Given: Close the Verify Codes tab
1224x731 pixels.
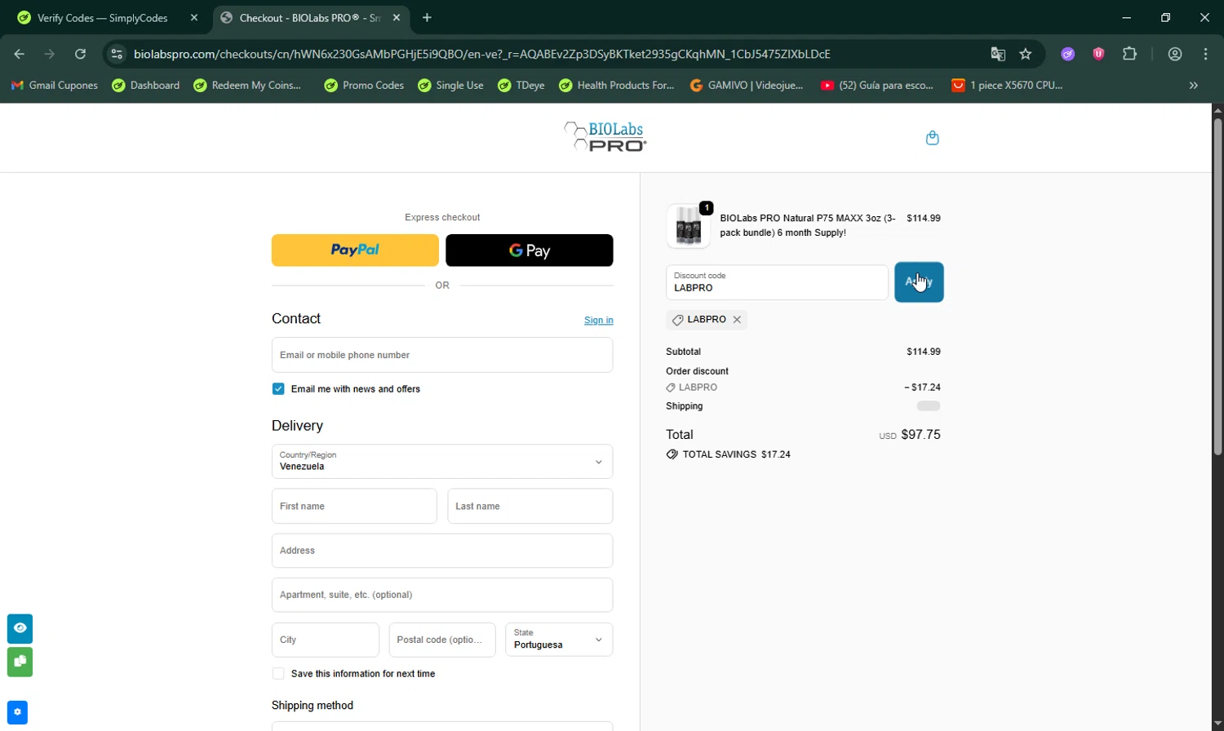Looking at the screenshot, I should tap(193, 17).
